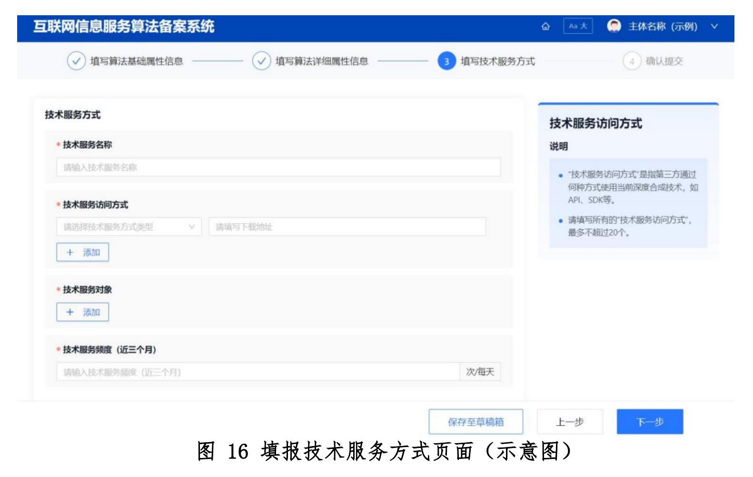753x477 pixels.
Task: Click the 技术服务对象 field label
Action: tap(87, 289)
